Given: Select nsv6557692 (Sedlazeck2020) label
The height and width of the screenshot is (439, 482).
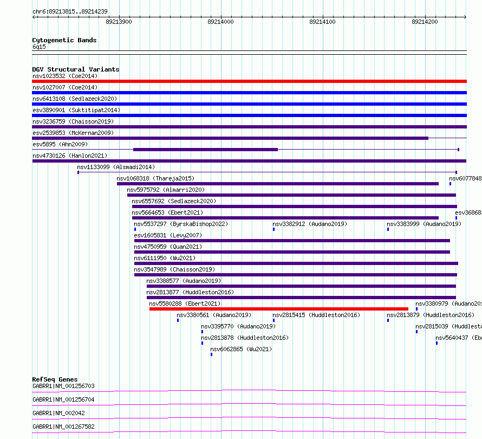Looking at the screenshot, I should click(174, 201).
